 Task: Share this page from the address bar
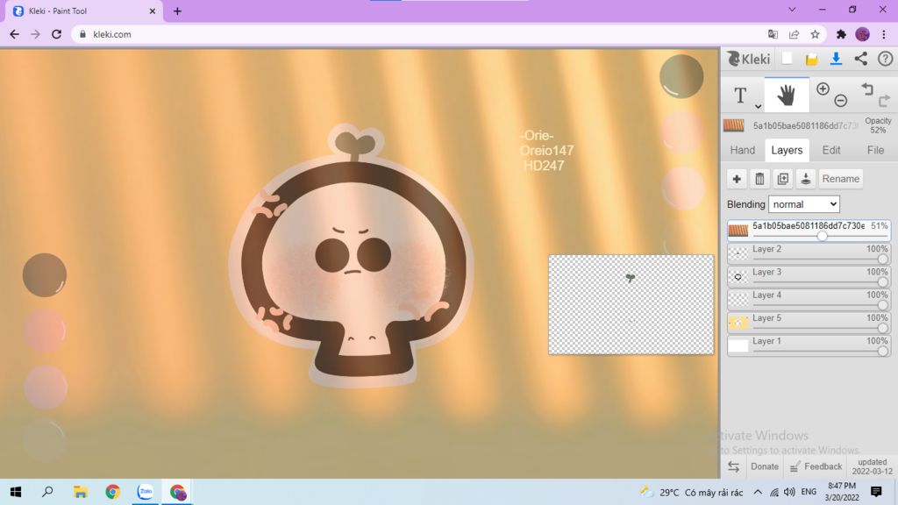(x=794, y=34)
